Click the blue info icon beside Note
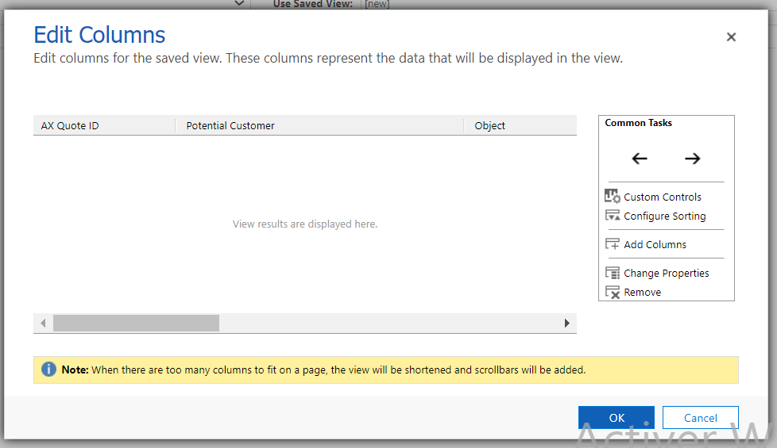This screenshot has height=448, width=777. tap(48, 370)
